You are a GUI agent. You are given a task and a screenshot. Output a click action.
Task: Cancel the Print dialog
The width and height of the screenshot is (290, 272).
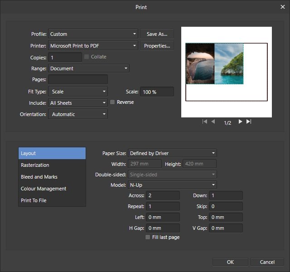pos(267,262)
